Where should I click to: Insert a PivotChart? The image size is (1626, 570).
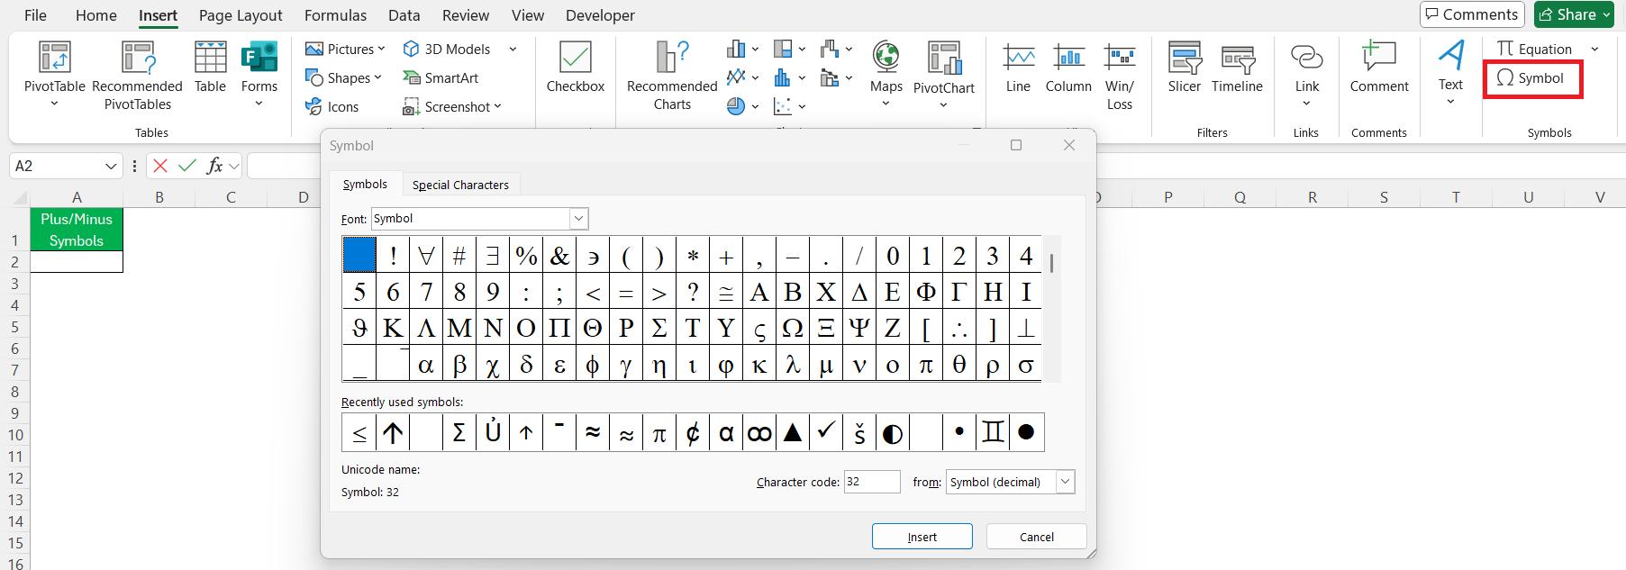pyautogui.click(x=944, y=74)
